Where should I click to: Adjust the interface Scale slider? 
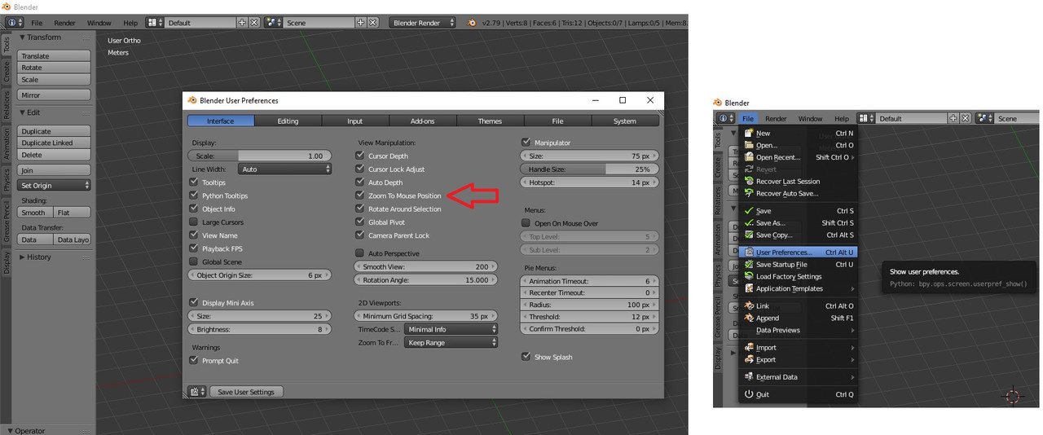pyautogui.click(x=260, y=156)
